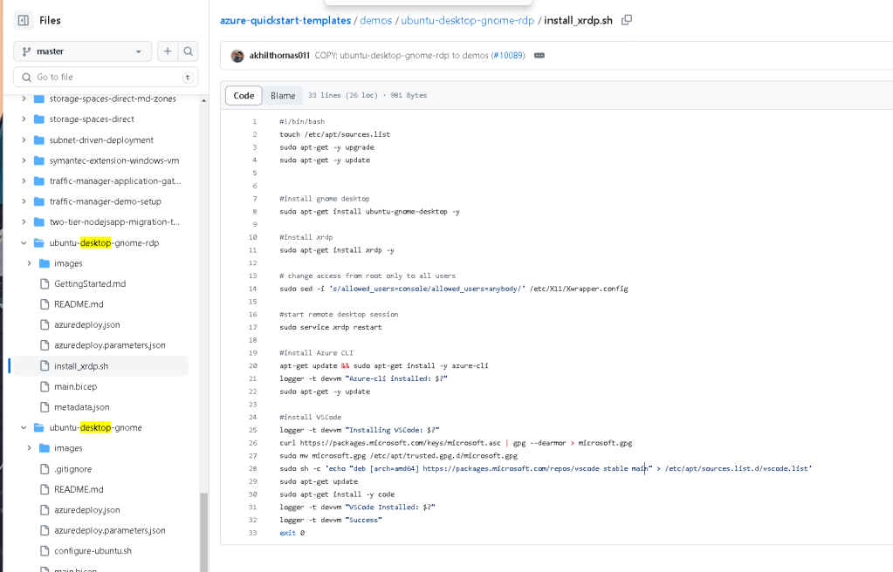Screen dimensions: 893x572
Task: Open README.md in ubuntu-desktop-gnome
Action: coord(79,489)
